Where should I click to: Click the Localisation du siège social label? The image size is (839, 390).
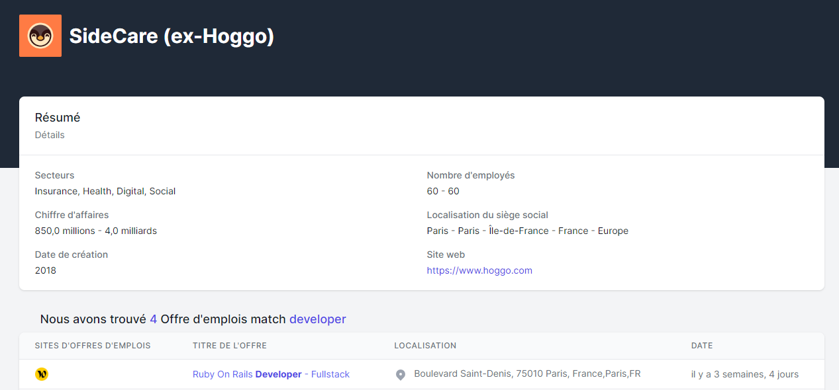(x=487, y=215)
